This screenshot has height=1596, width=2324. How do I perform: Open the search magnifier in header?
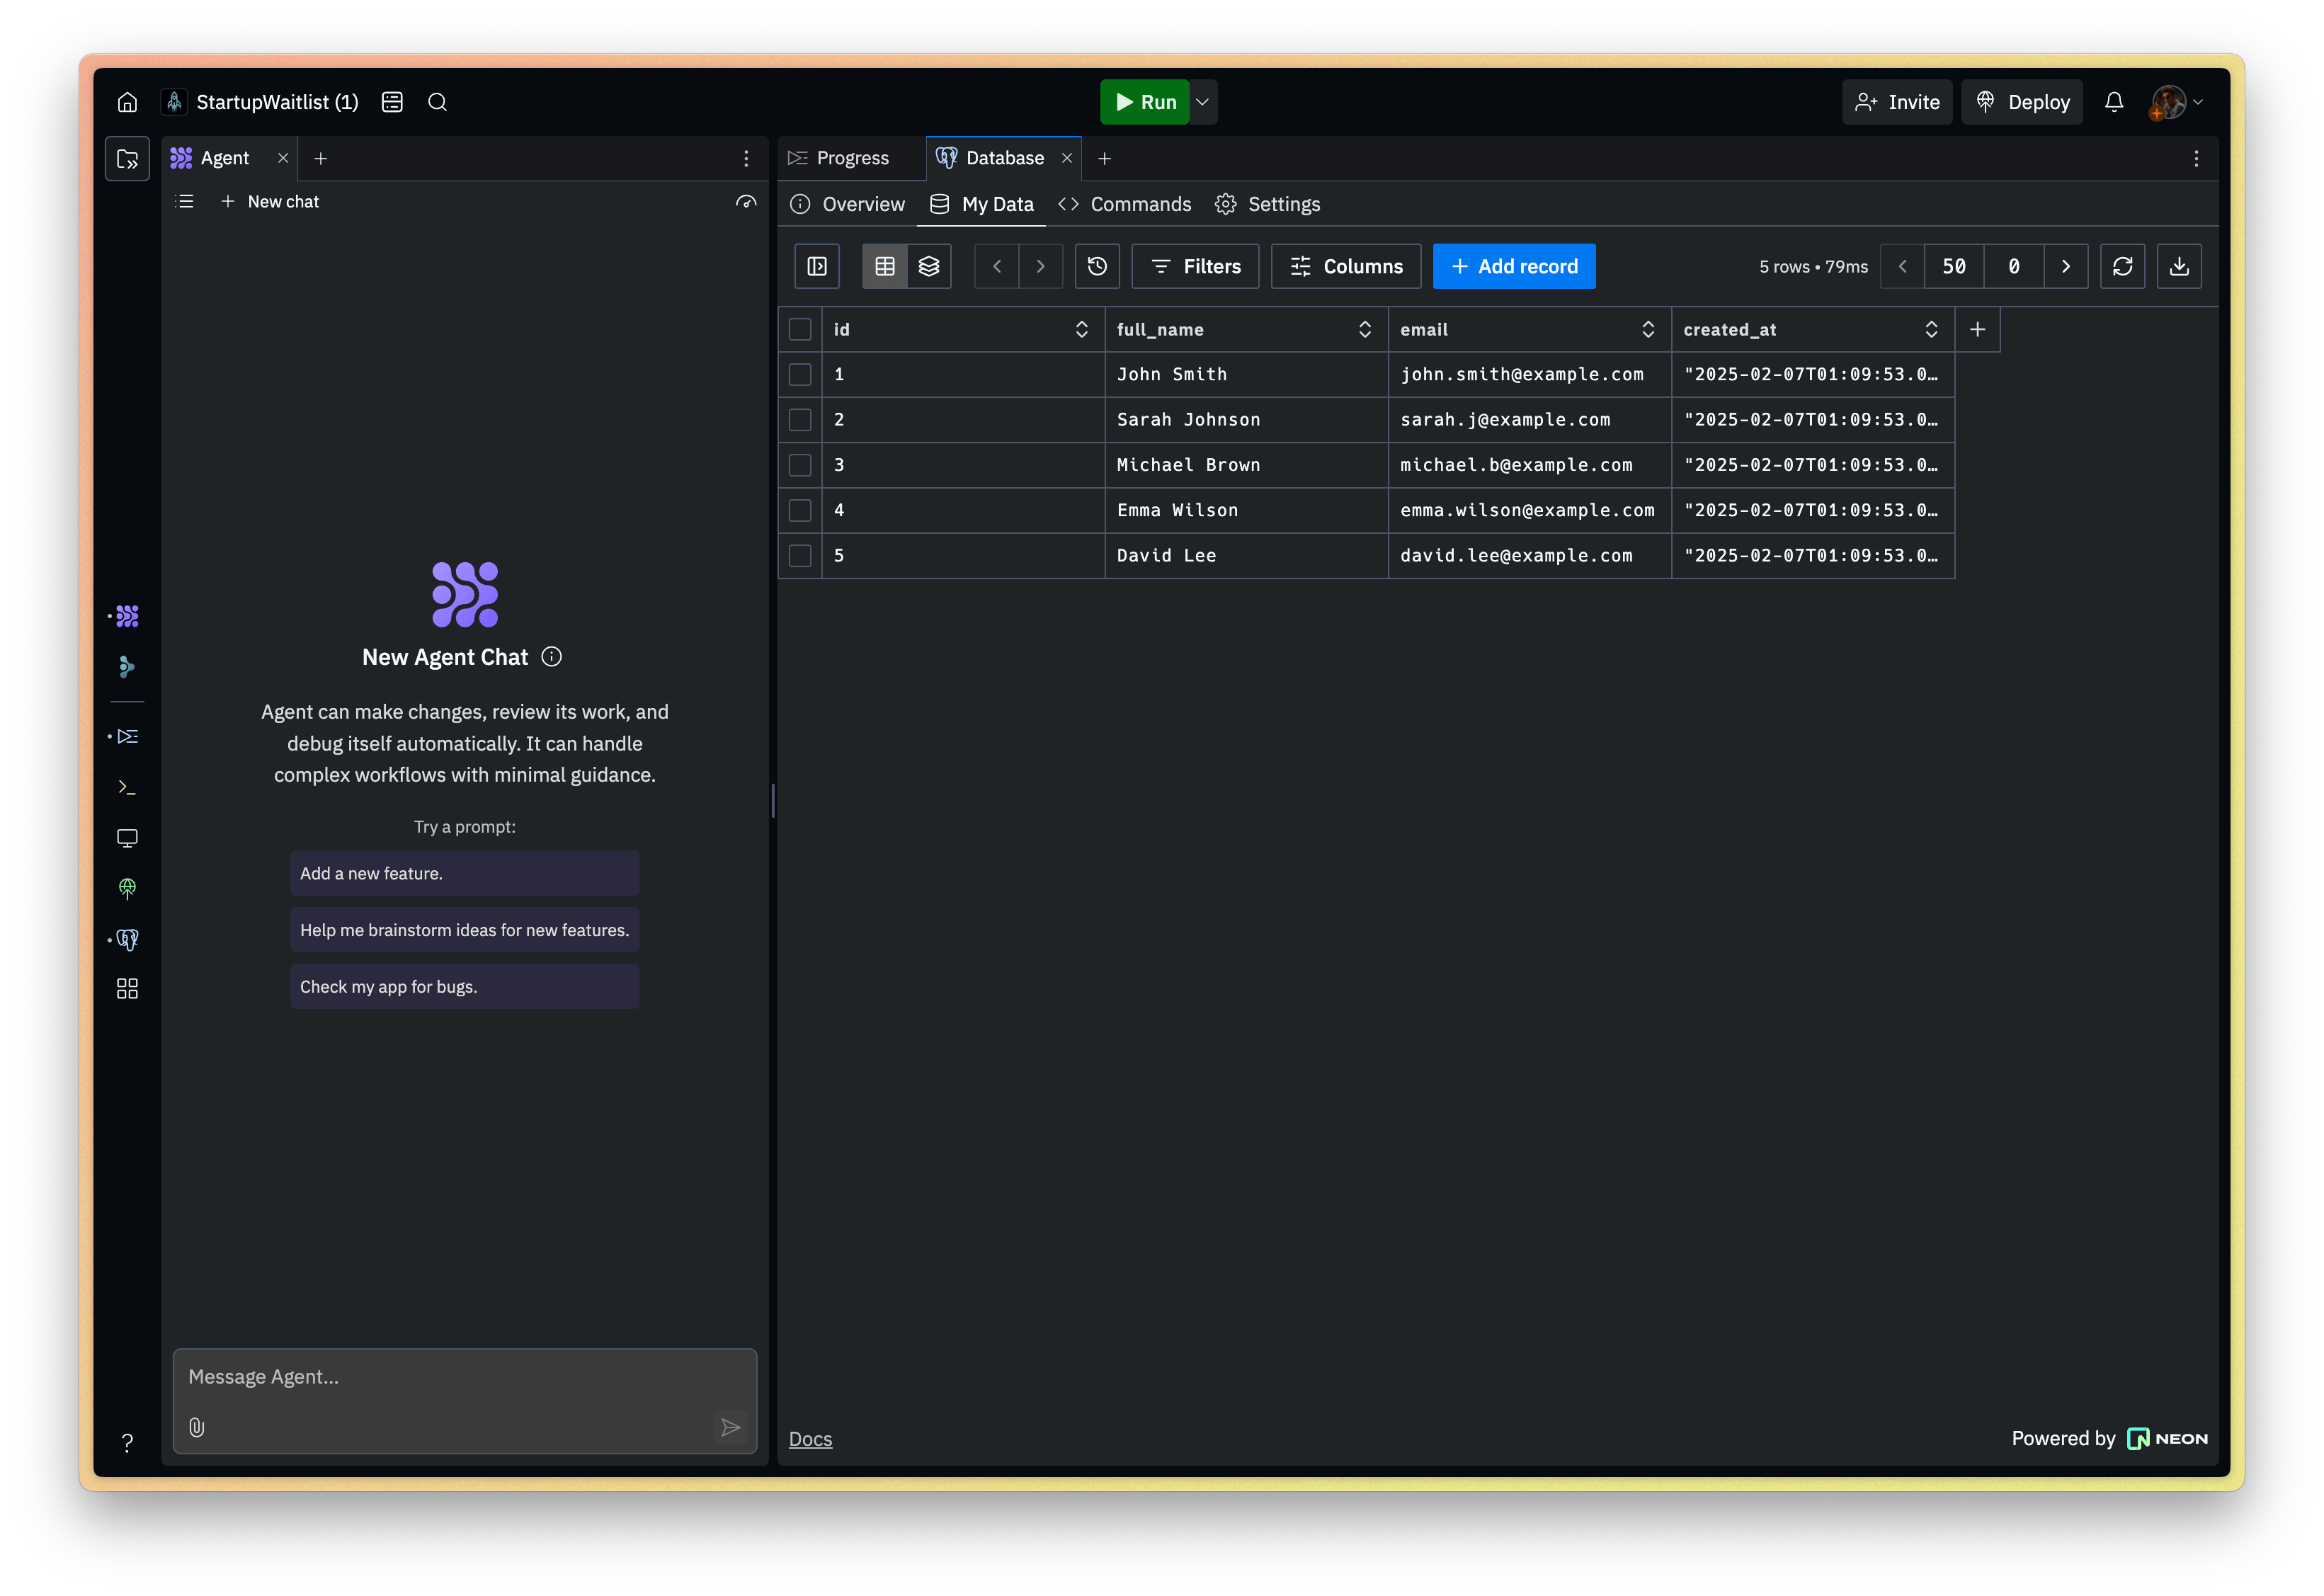point(437,102)
